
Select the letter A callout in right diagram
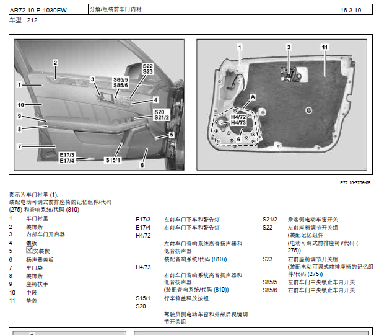252,97
